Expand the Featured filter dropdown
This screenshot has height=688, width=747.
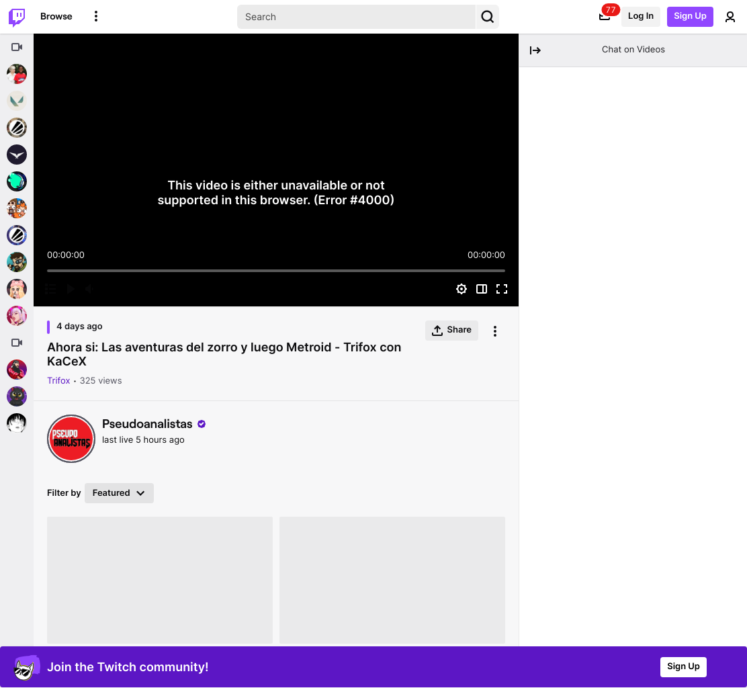click(119, 493)
